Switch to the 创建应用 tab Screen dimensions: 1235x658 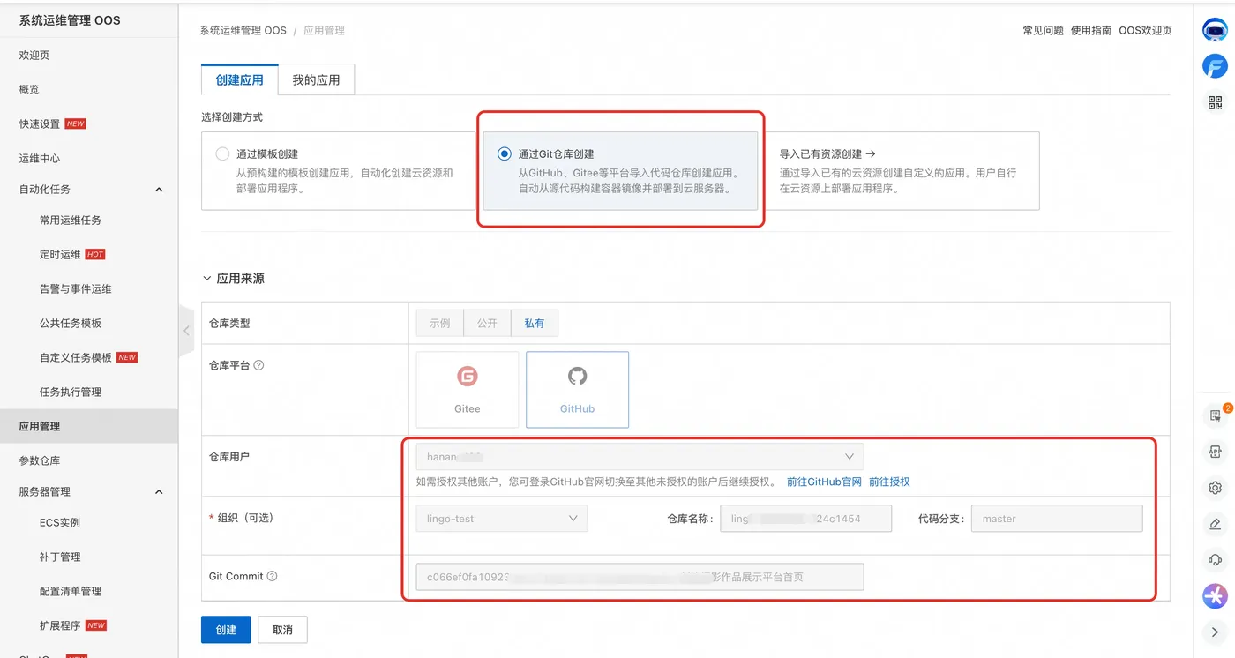point(240,79)
